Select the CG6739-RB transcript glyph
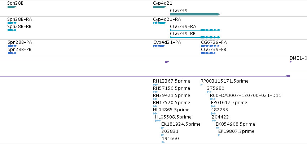307x144 pixels. click(x=195, y=37)
